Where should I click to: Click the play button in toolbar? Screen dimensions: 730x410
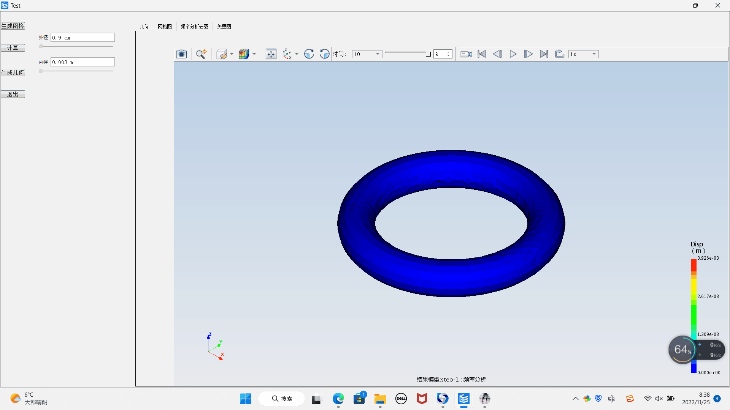(513, 54)
